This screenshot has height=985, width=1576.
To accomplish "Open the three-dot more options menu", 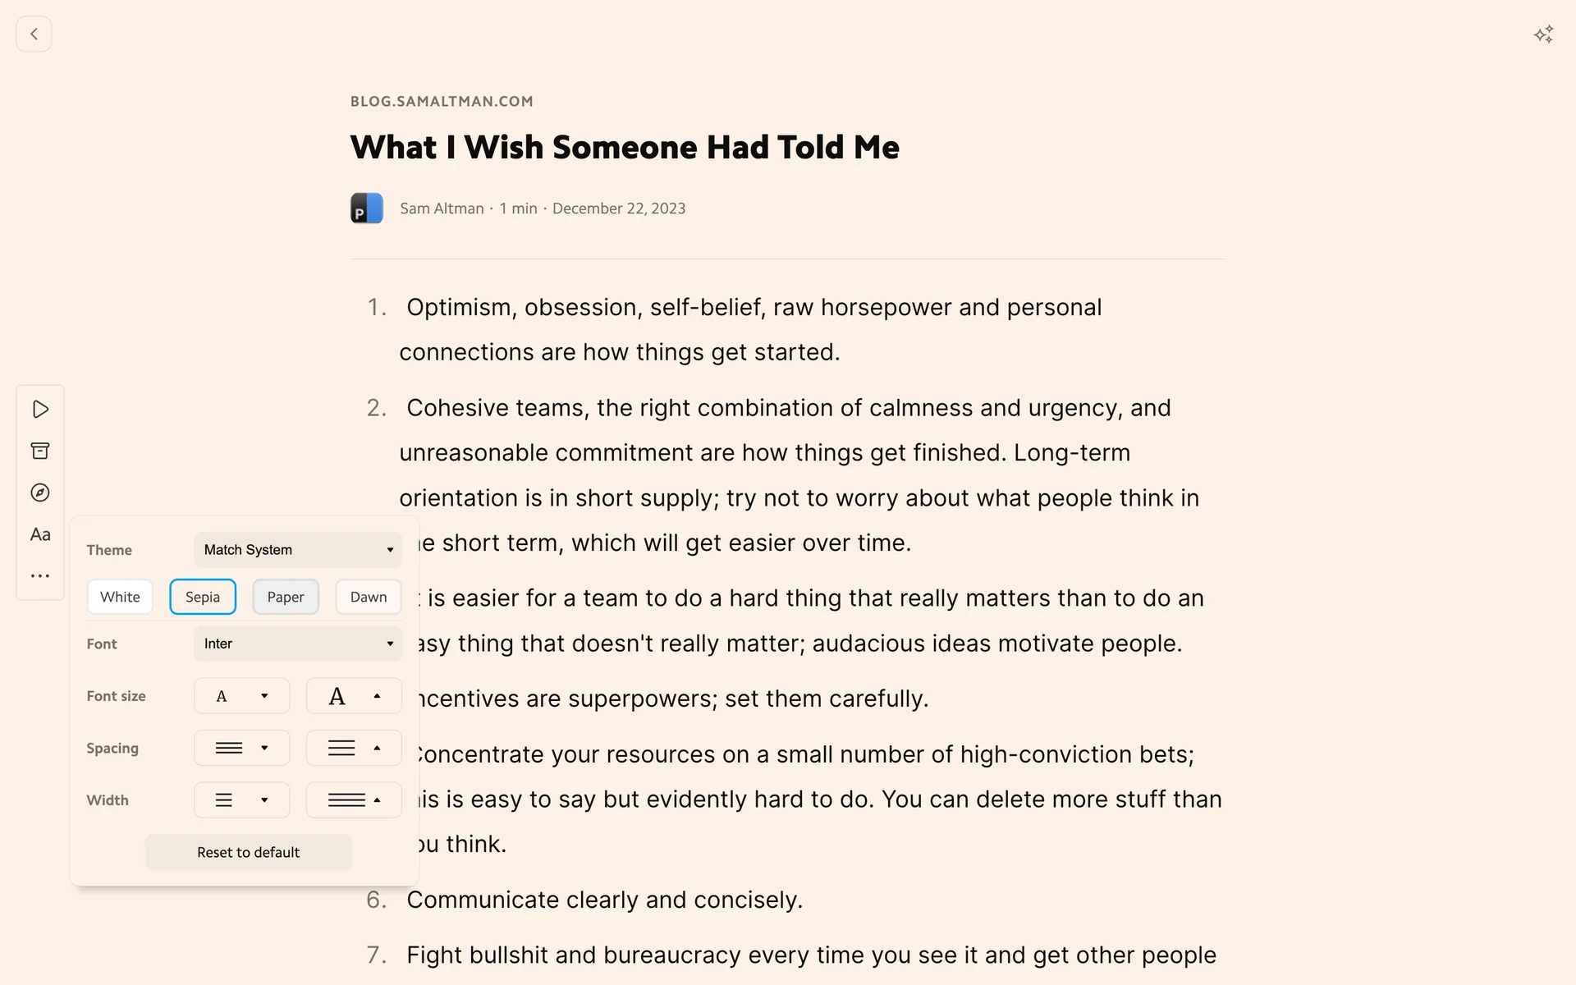I will click(40, 576).
